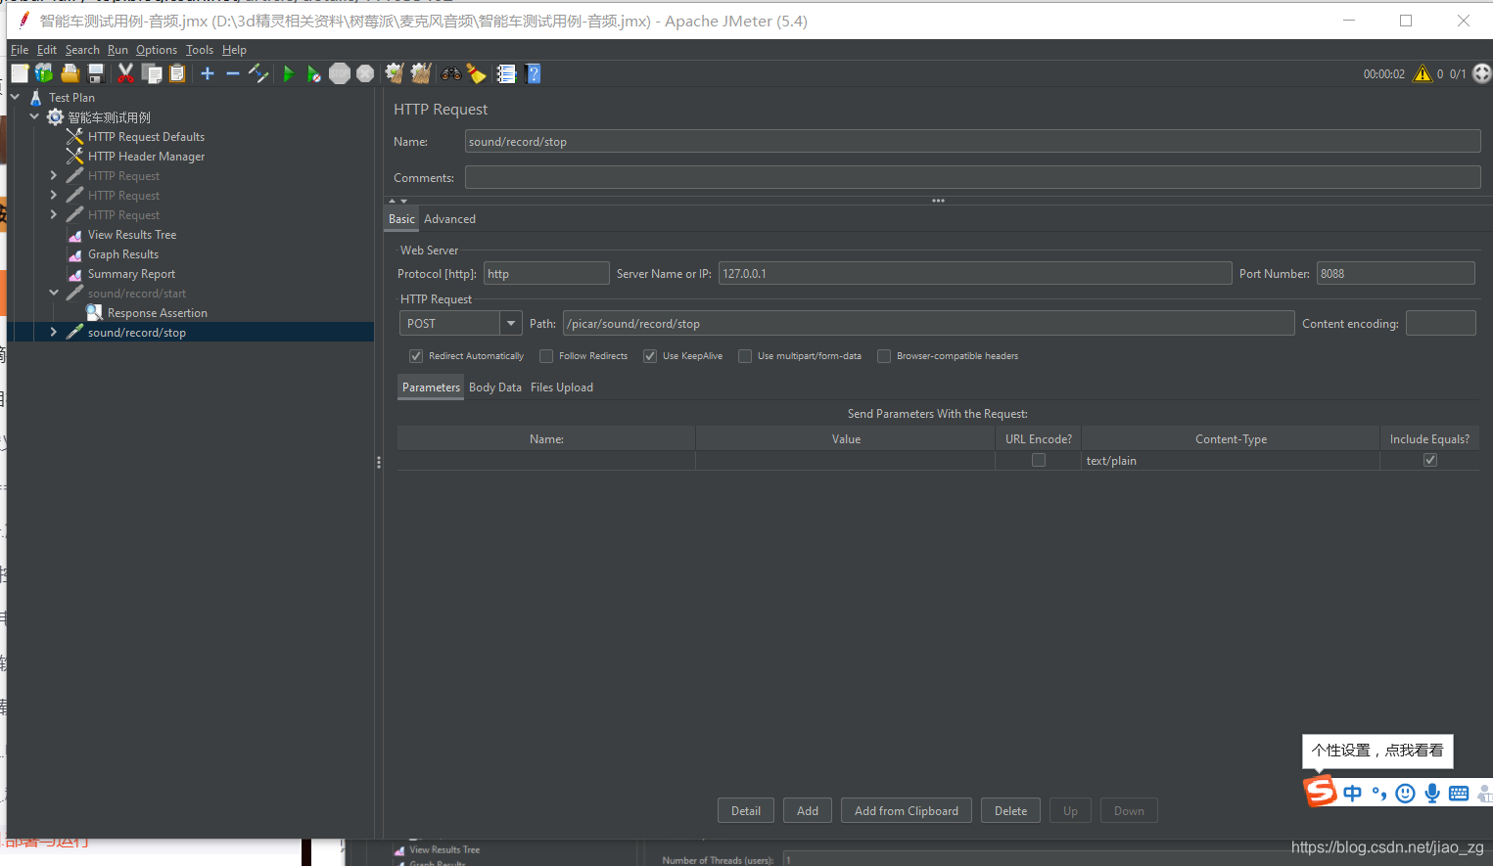Viewport: 1493px width, 866px height.
Task: Open the Edit menu
Action: pyautogui.click(x=47, y=50)
